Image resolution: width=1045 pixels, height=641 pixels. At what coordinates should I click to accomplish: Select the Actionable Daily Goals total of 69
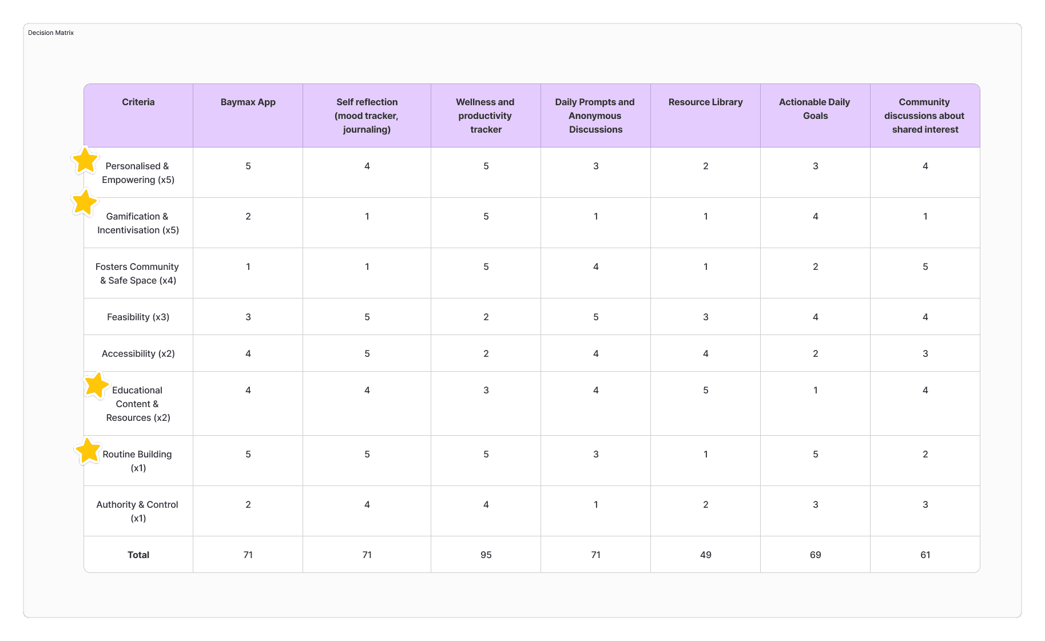coord(816,555)
